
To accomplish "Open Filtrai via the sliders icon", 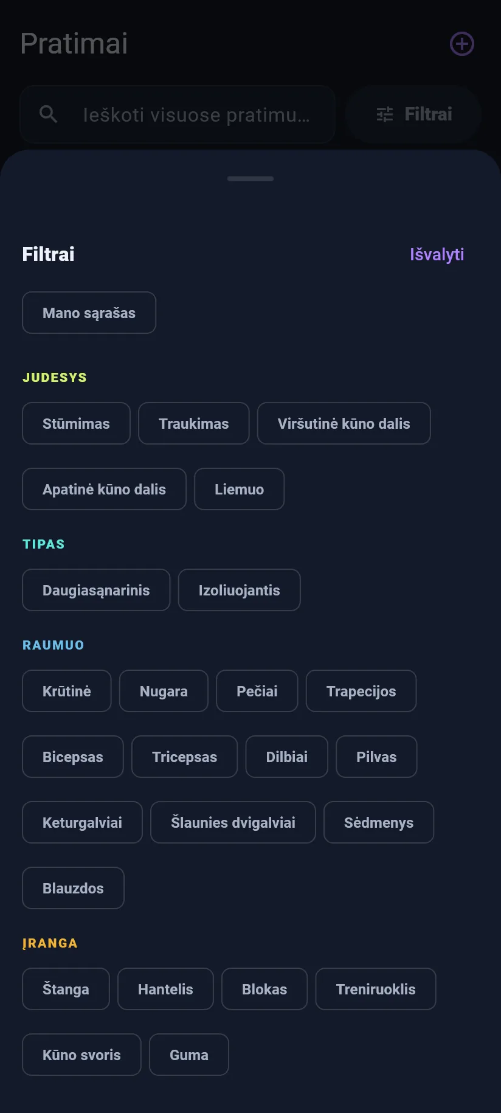I will pos(385,114).
